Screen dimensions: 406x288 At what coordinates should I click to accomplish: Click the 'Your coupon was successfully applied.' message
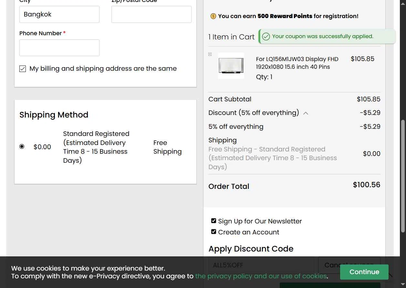pos(323,36)
